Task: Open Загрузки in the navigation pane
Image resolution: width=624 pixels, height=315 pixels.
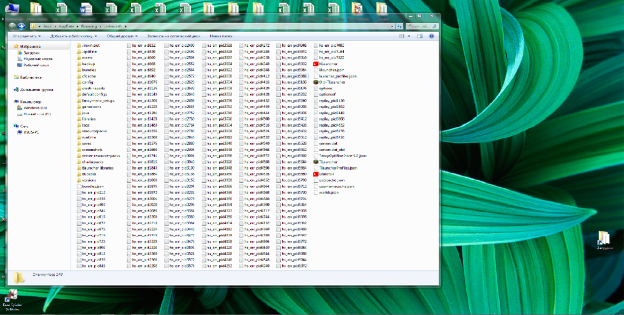Action: click(31, 52)
